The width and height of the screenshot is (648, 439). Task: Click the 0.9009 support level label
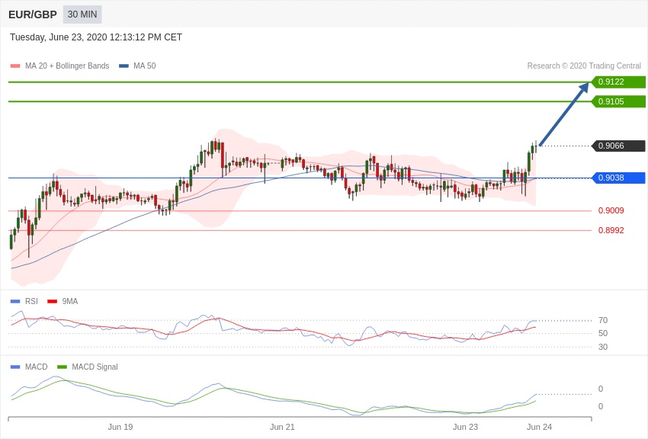(611, 210)
